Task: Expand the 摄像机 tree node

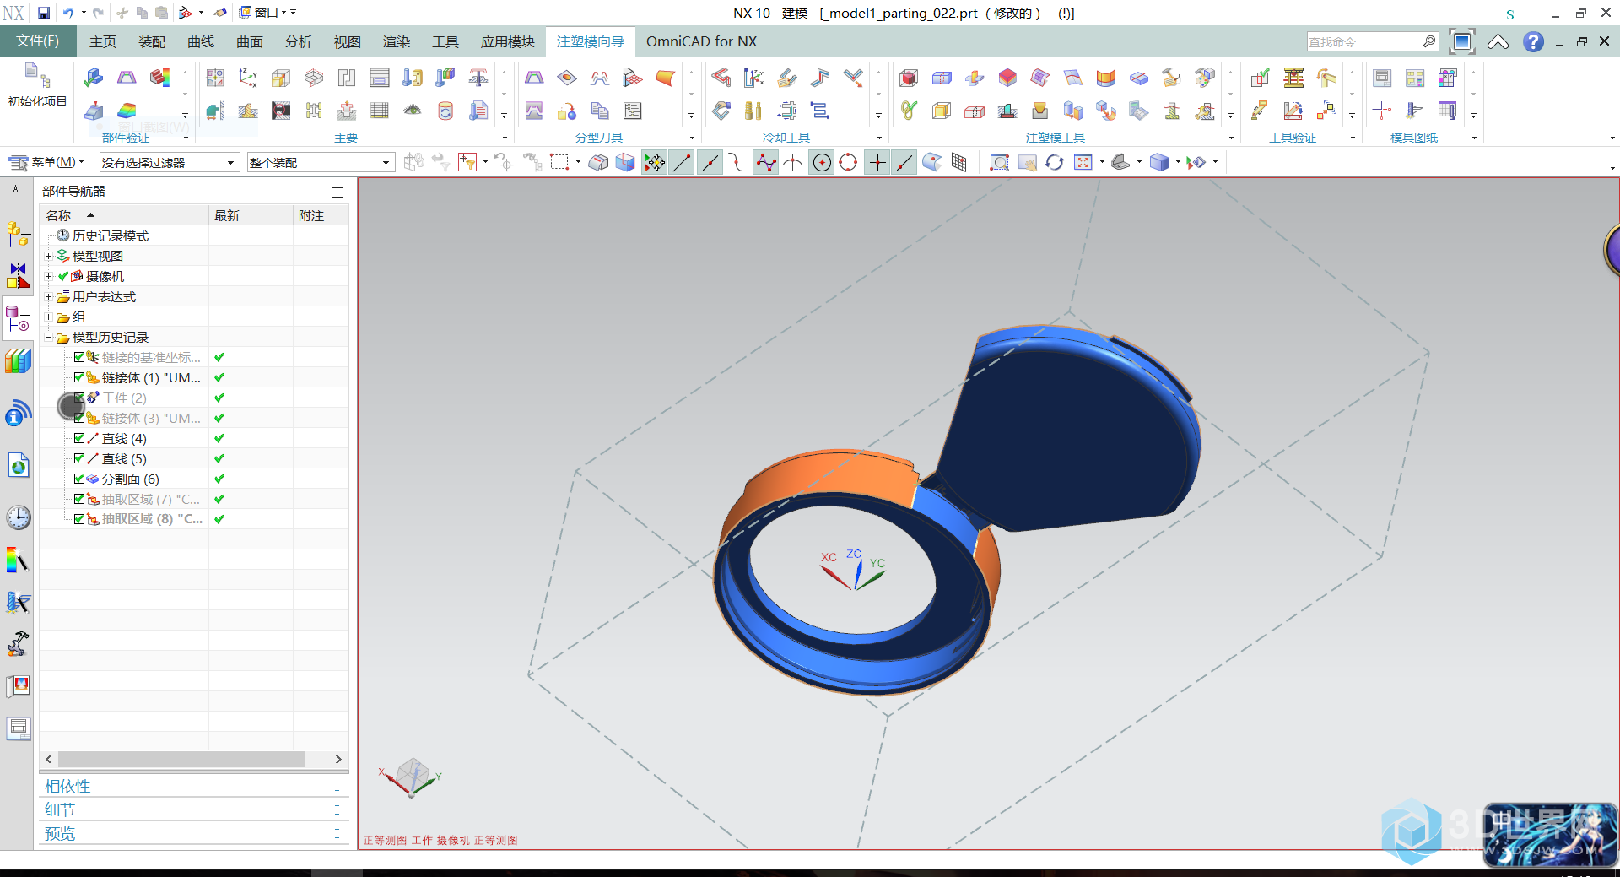Action: point(49,276)
